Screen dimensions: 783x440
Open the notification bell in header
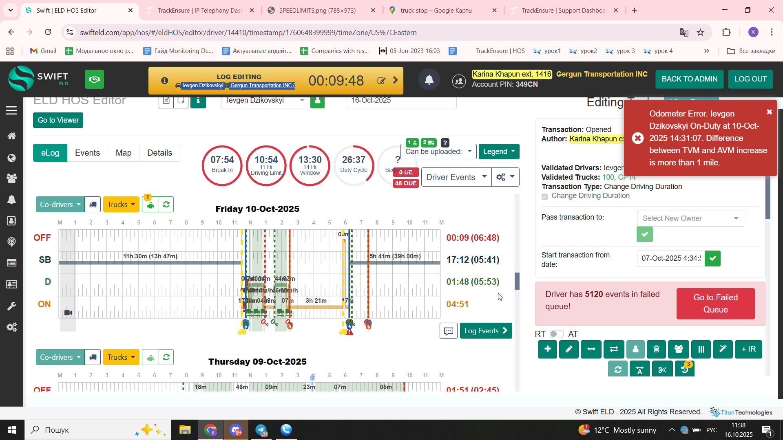pyautogui.click(x=429, y=80)
